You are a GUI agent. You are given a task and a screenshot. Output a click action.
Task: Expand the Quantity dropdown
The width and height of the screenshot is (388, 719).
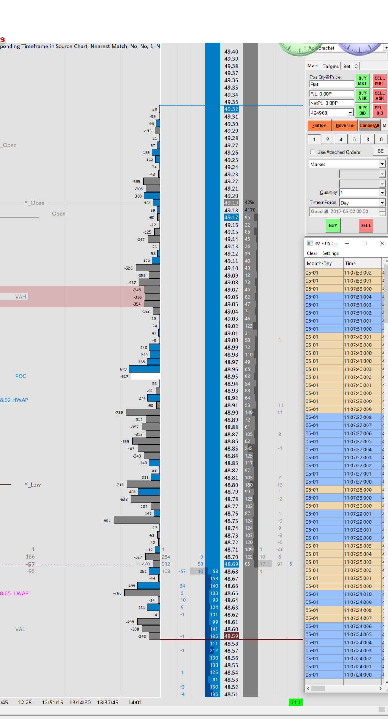click(382, 193)
